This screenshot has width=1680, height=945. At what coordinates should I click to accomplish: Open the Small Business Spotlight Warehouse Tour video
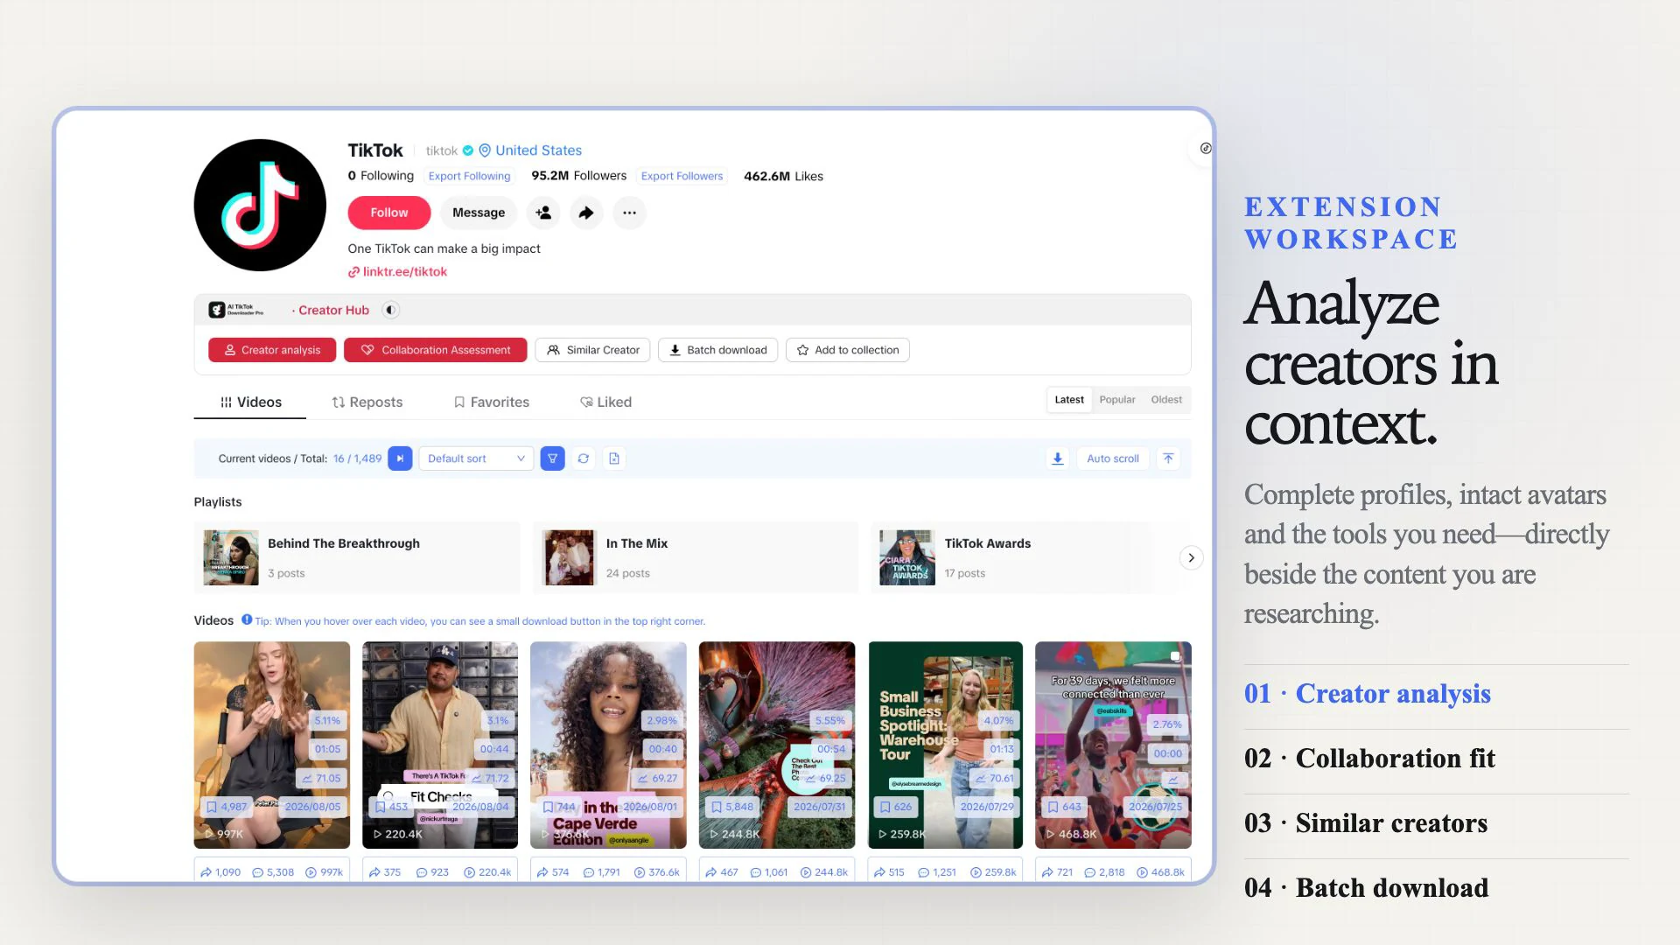point(945,745)
